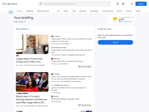Open the search options dropdown arrow

(x=108, y=4)
